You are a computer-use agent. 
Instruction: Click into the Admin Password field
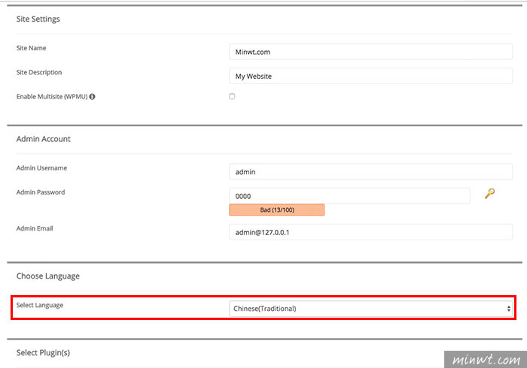pos(349,196)
